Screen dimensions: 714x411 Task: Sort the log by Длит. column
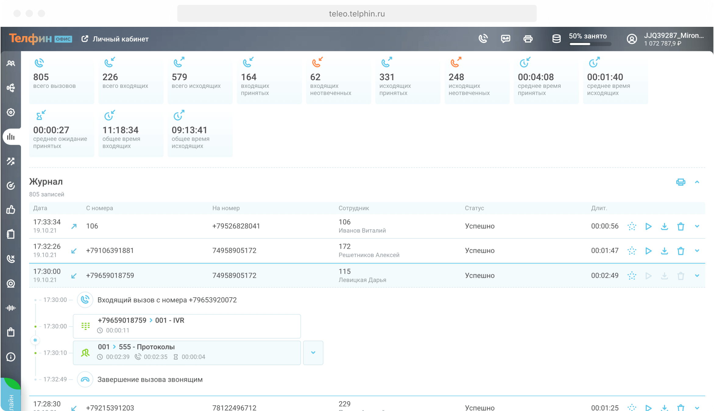pos(599,208)
